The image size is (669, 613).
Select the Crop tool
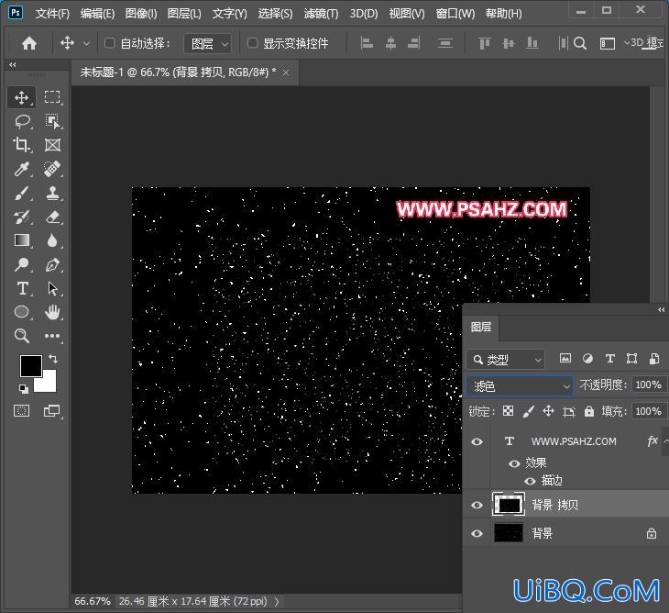pyautogui.click(x=21, y=145)
